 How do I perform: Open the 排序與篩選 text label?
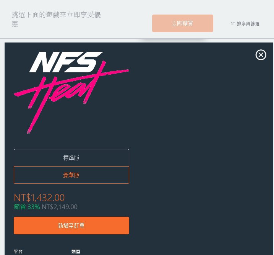click(248, 24)
